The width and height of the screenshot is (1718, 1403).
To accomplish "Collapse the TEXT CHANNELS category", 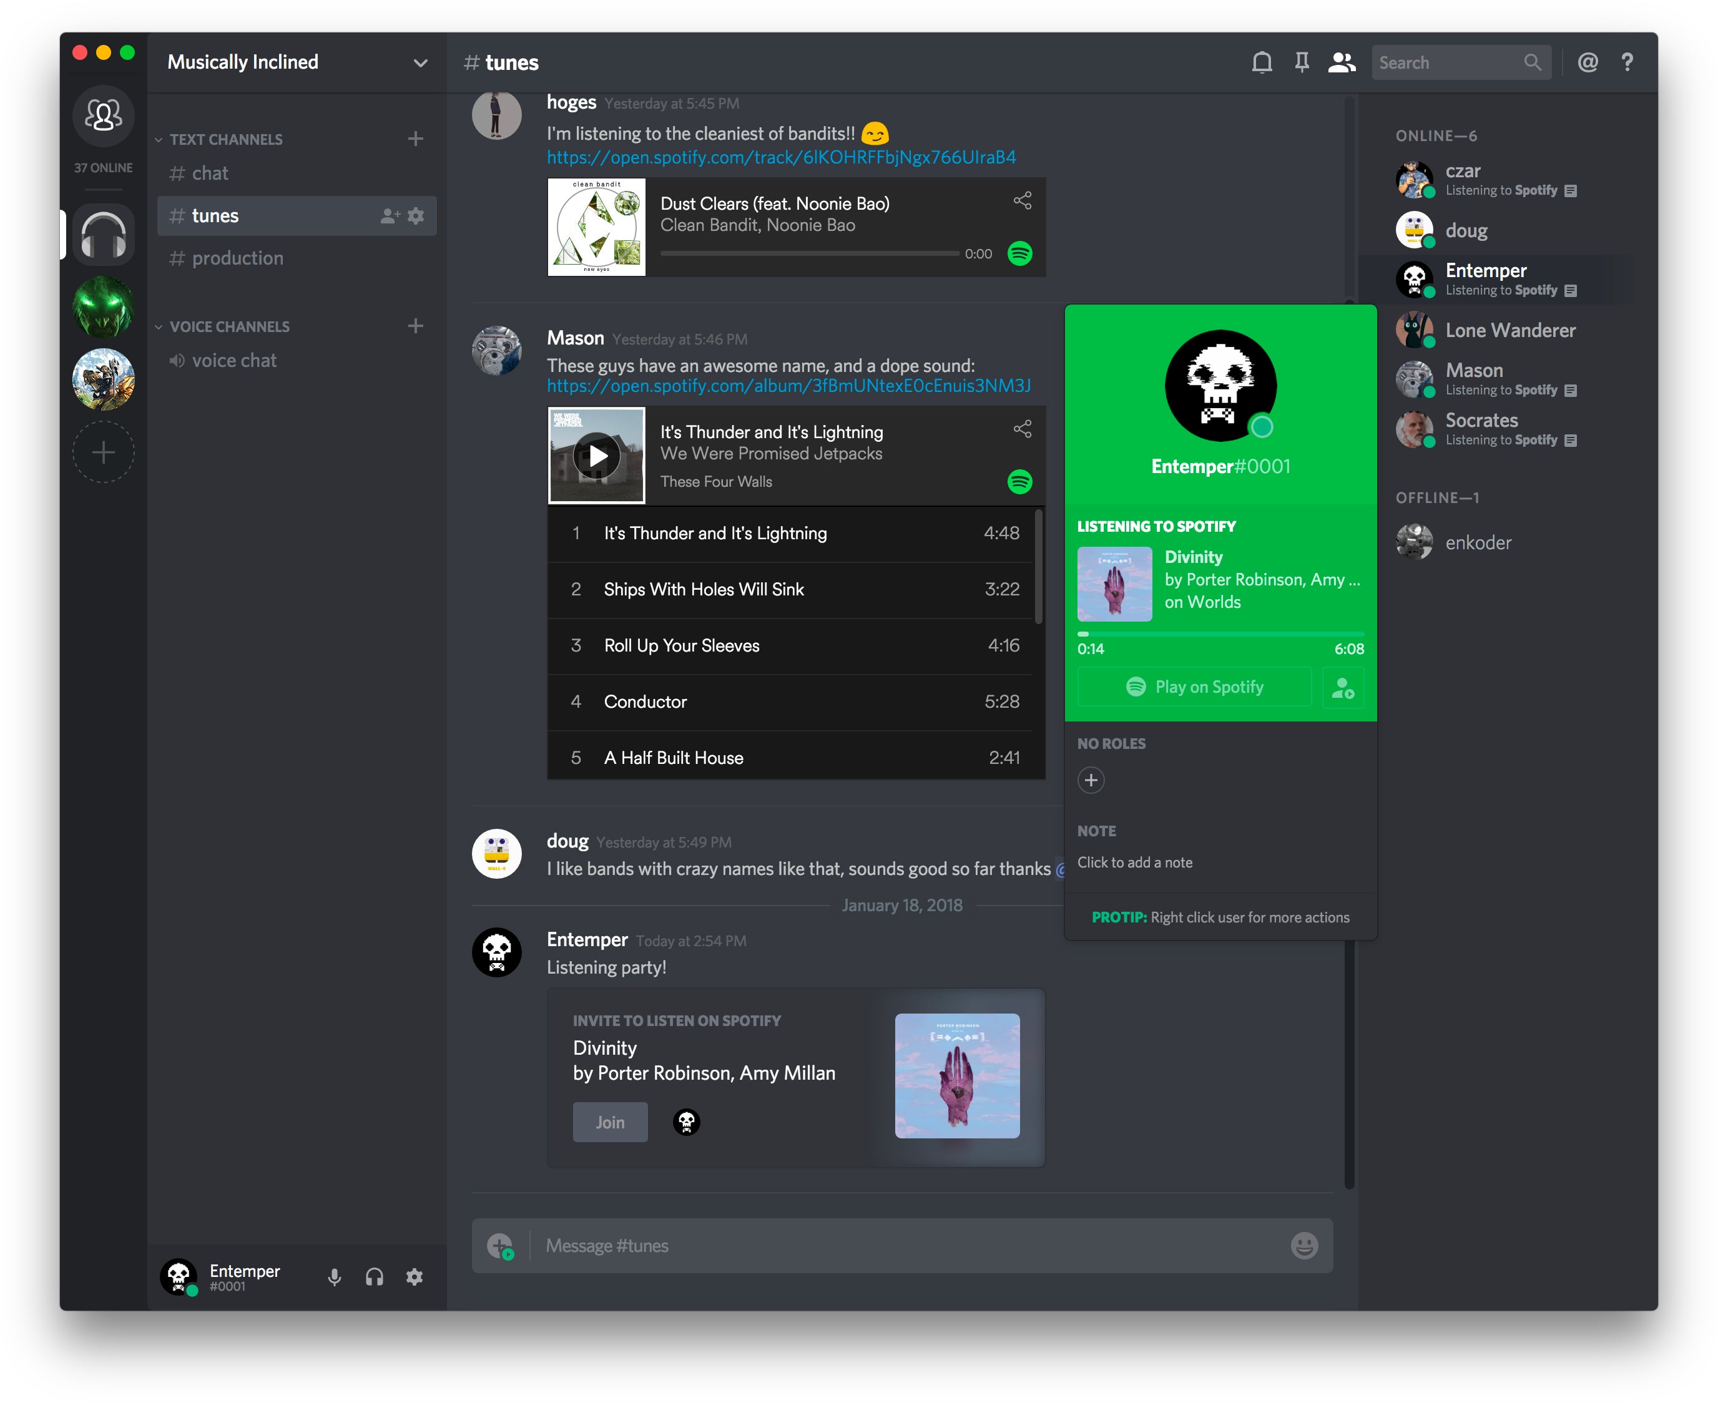I will (x=225, y=139).
